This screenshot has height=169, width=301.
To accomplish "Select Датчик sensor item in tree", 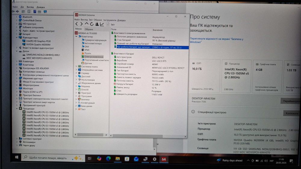I will point(88,63).
